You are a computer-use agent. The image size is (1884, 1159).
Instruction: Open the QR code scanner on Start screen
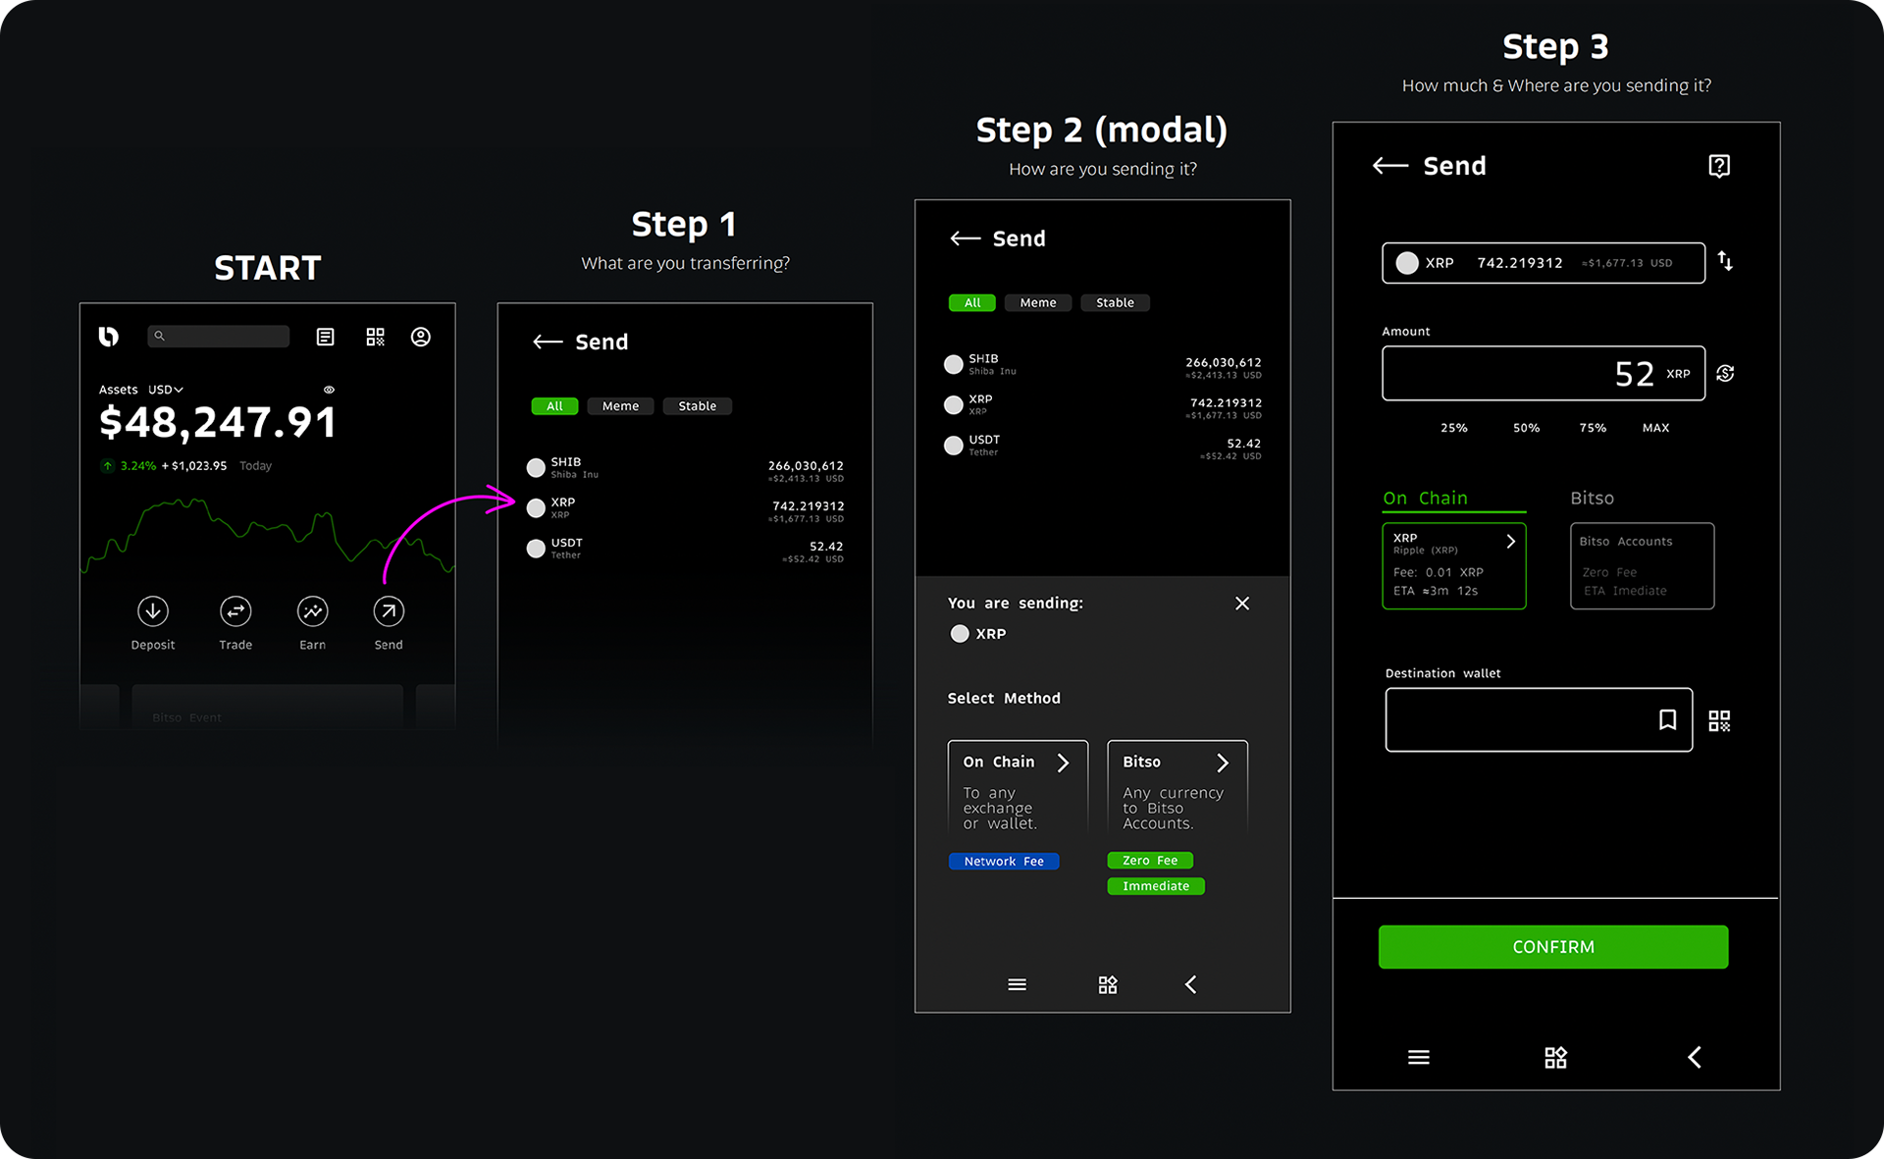375,337
